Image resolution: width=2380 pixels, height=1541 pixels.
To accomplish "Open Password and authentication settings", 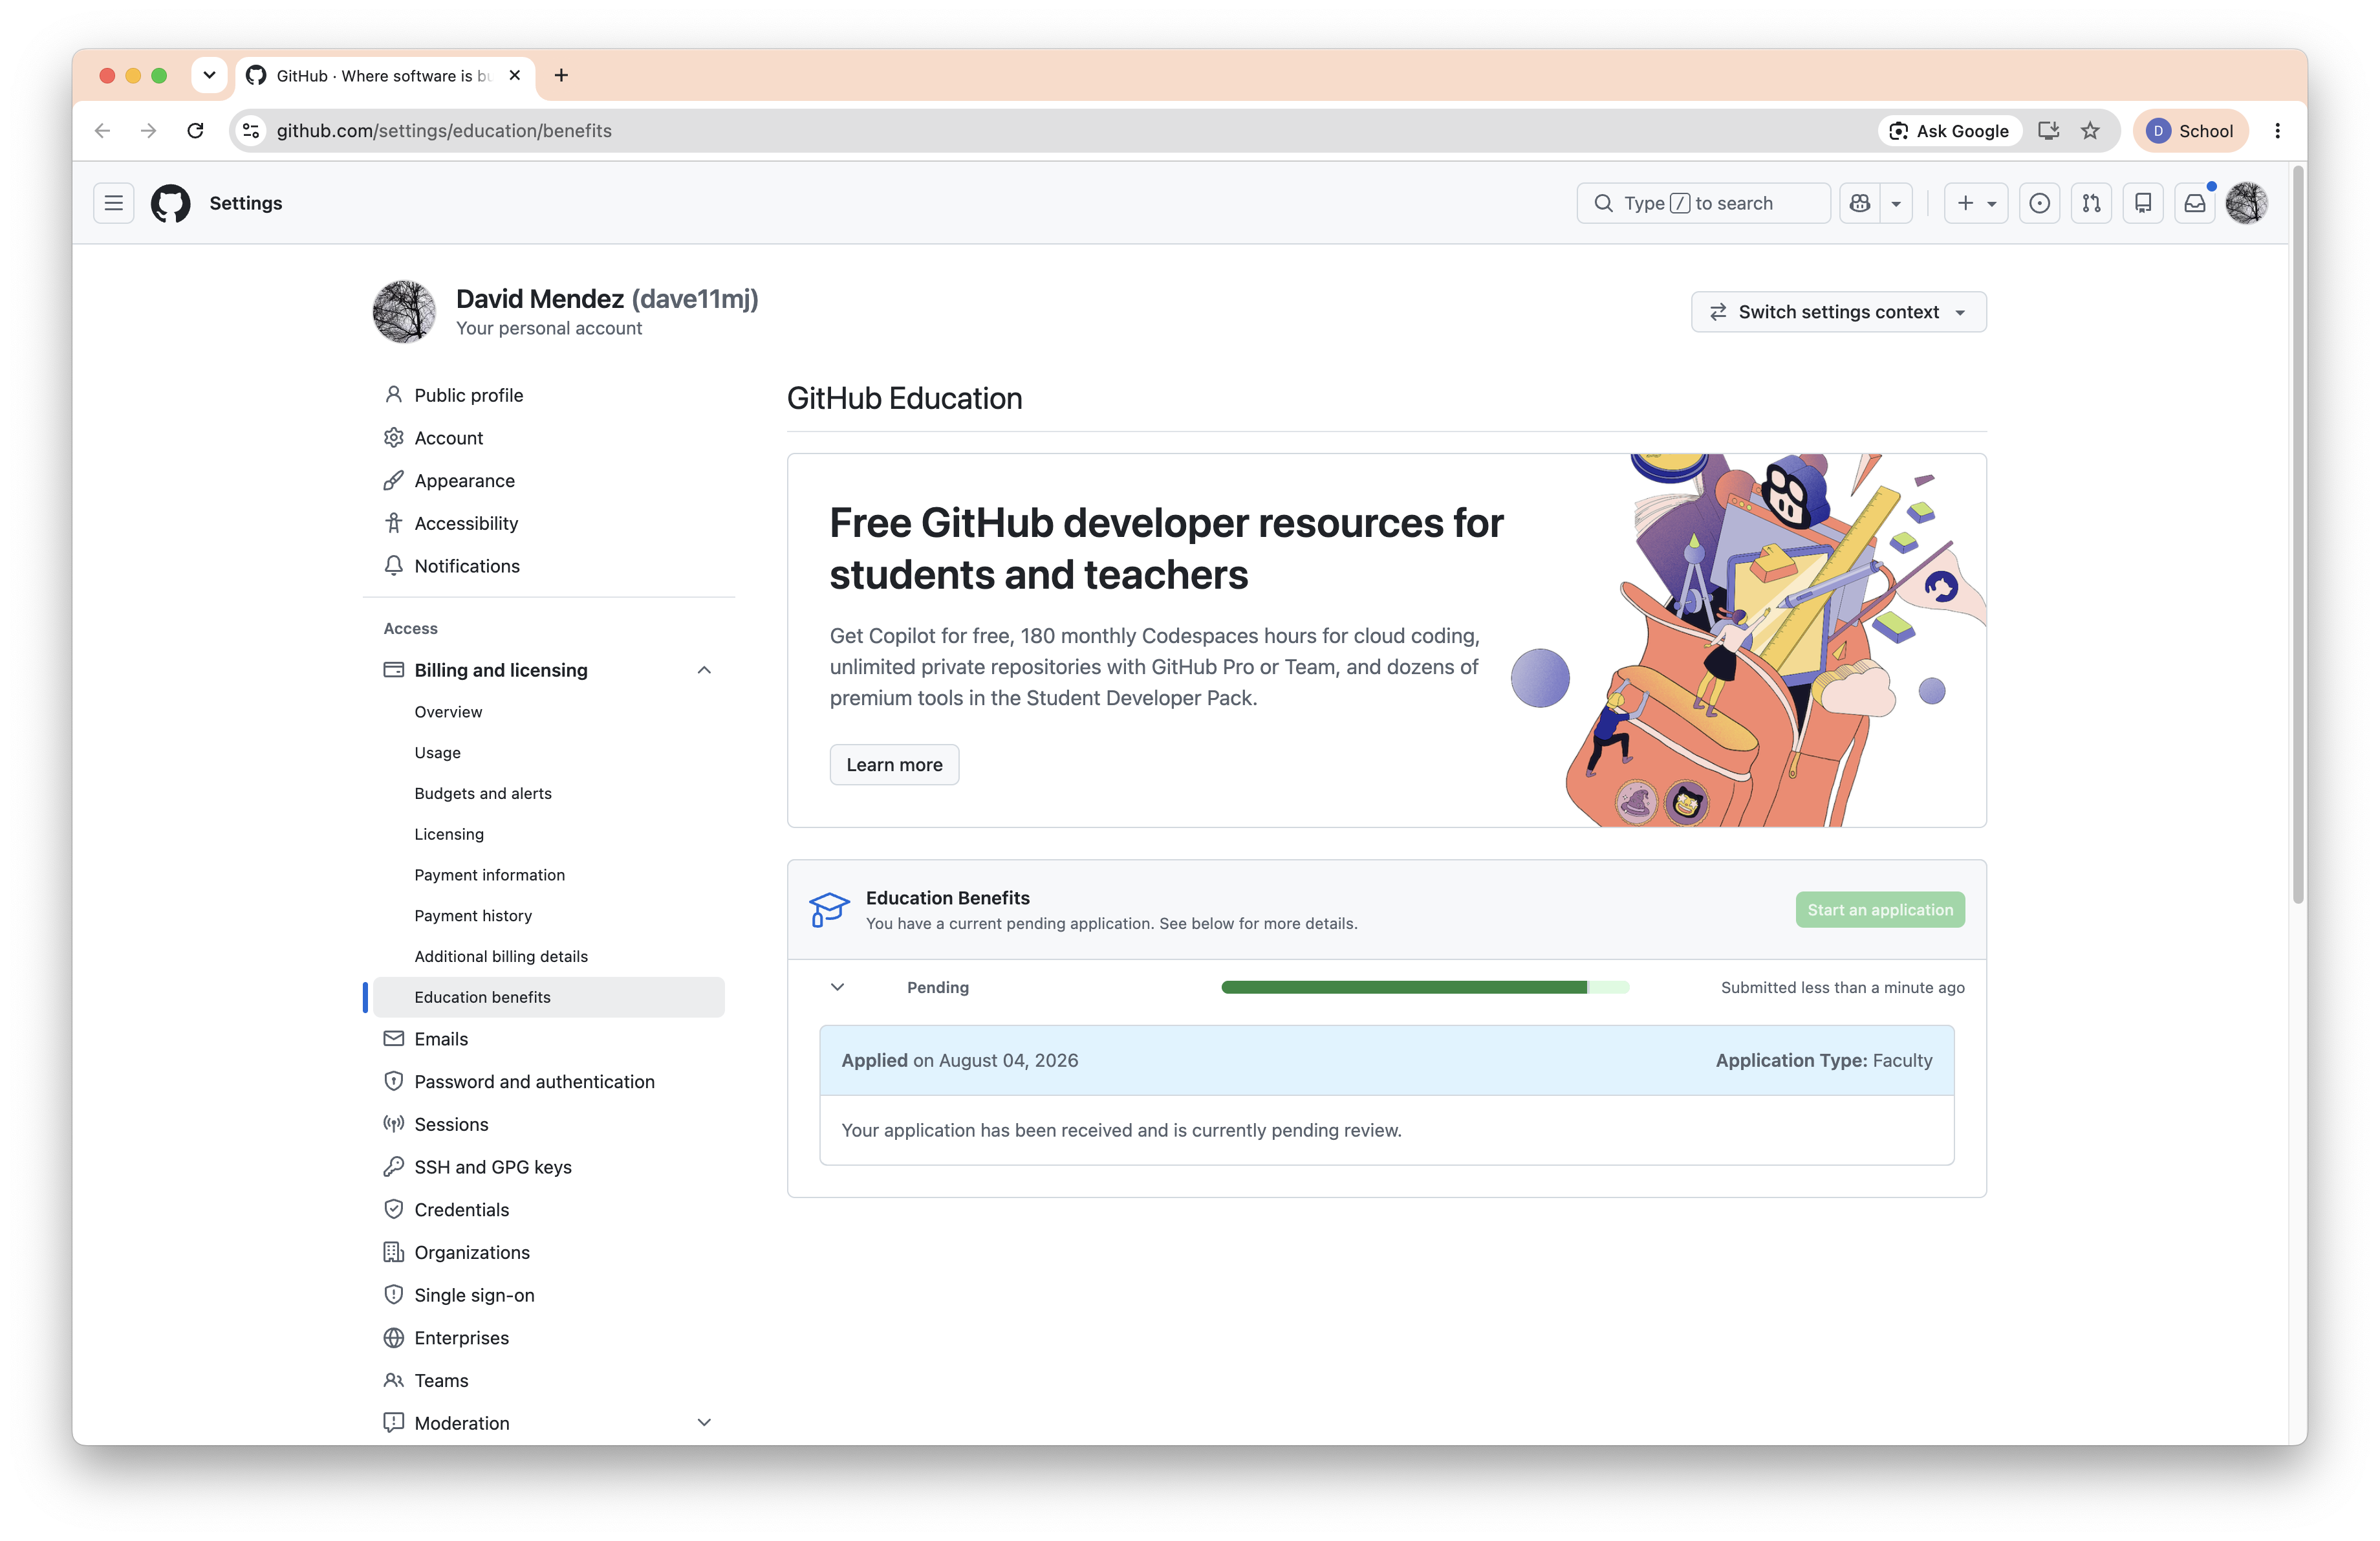I will click(549, 1082).
